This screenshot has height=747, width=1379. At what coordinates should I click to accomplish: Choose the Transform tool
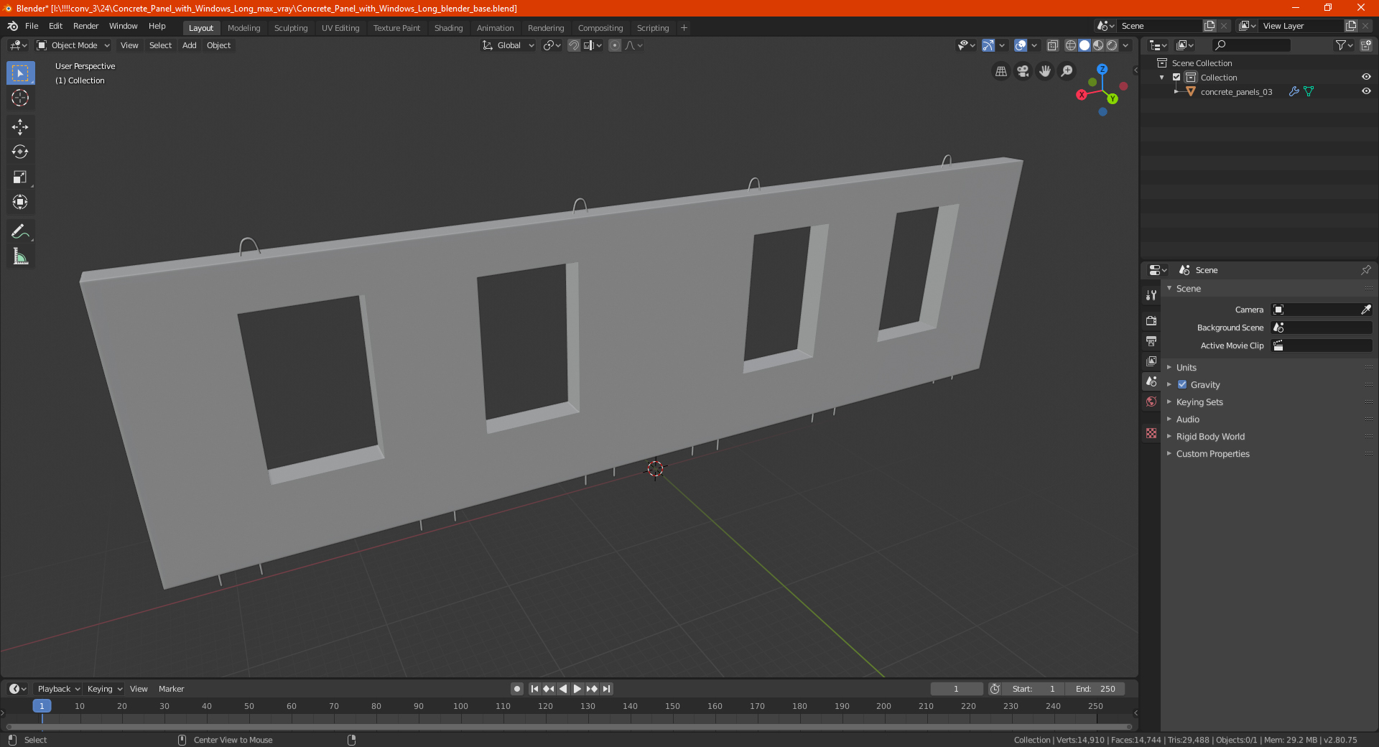pyautogui.click(x=20, y=202)
